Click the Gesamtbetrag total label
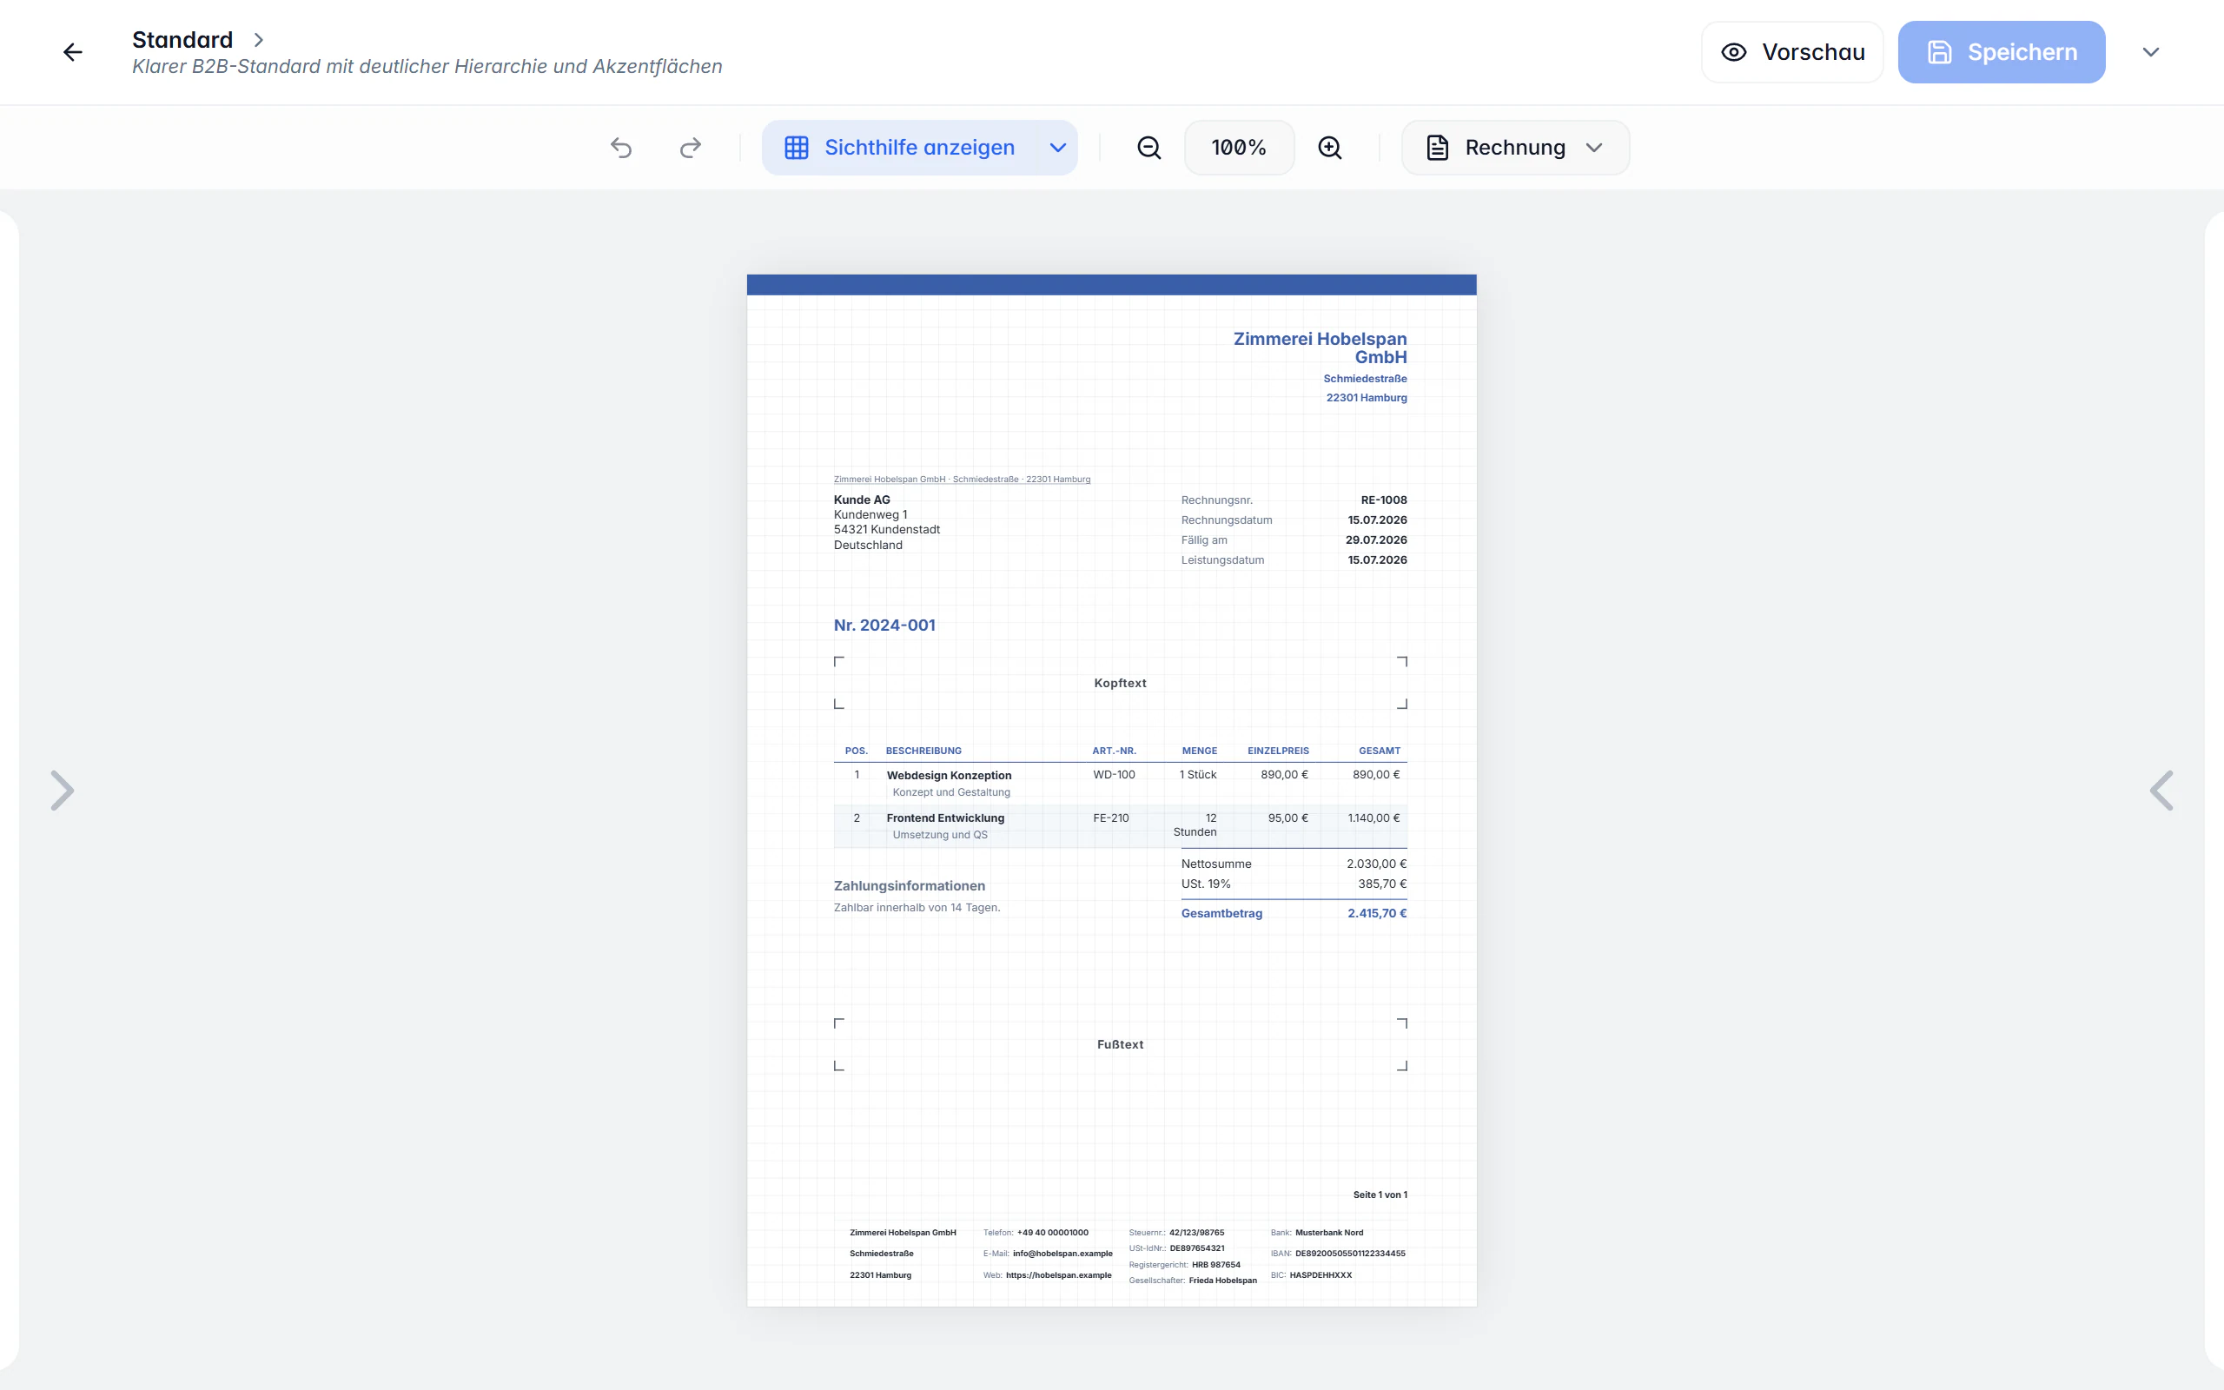Image resolution: width=2224 pixels, height=1390 pixels. point(1221,914)
